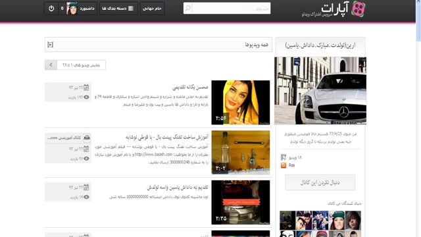Click first follower avatar on right
The height and width of the screenshot is (237, 421).
tap(353, 221)
